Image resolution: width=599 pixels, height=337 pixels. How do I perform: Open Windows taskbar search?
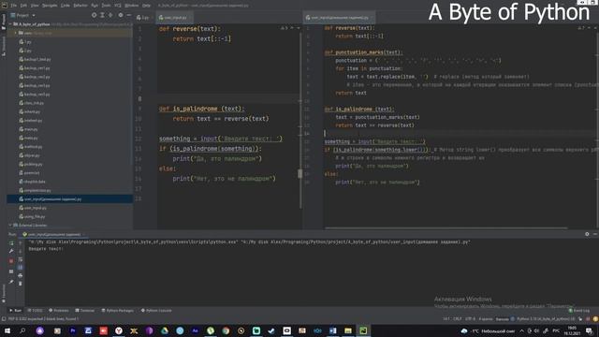pos(22,330)
